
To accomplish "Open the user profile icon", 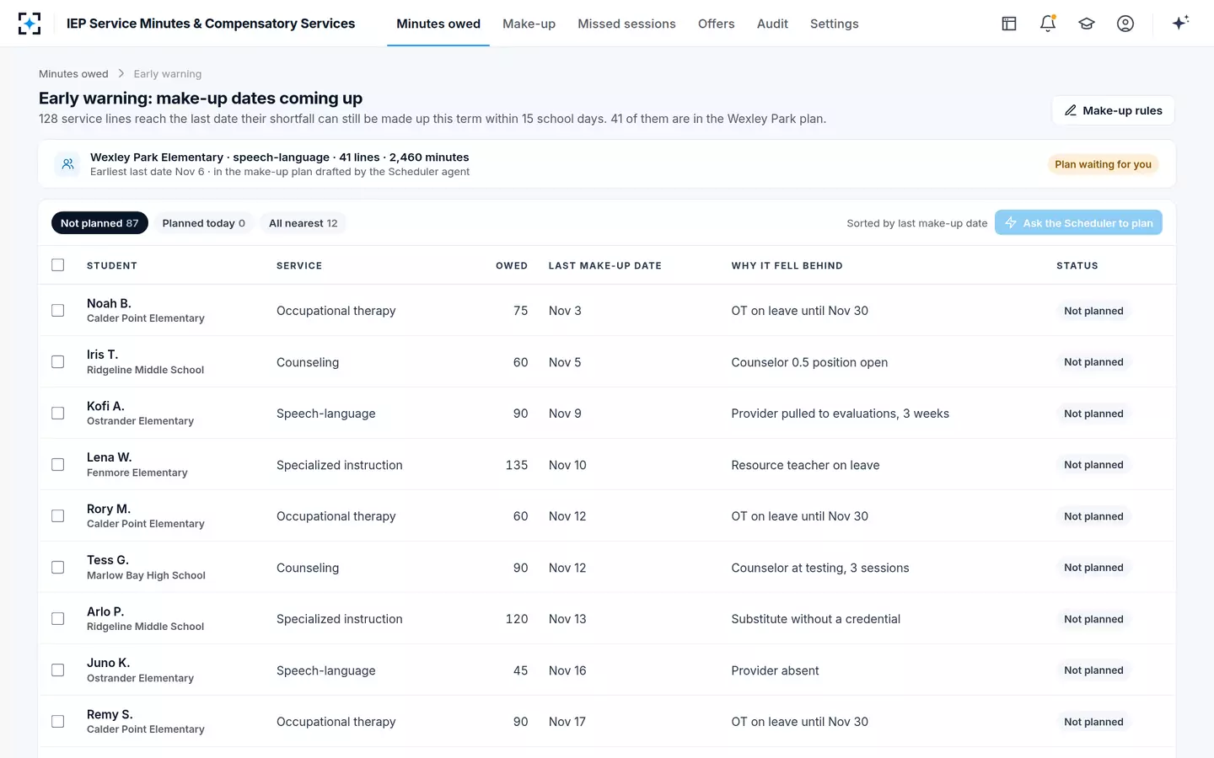I will click(1125, 24).
